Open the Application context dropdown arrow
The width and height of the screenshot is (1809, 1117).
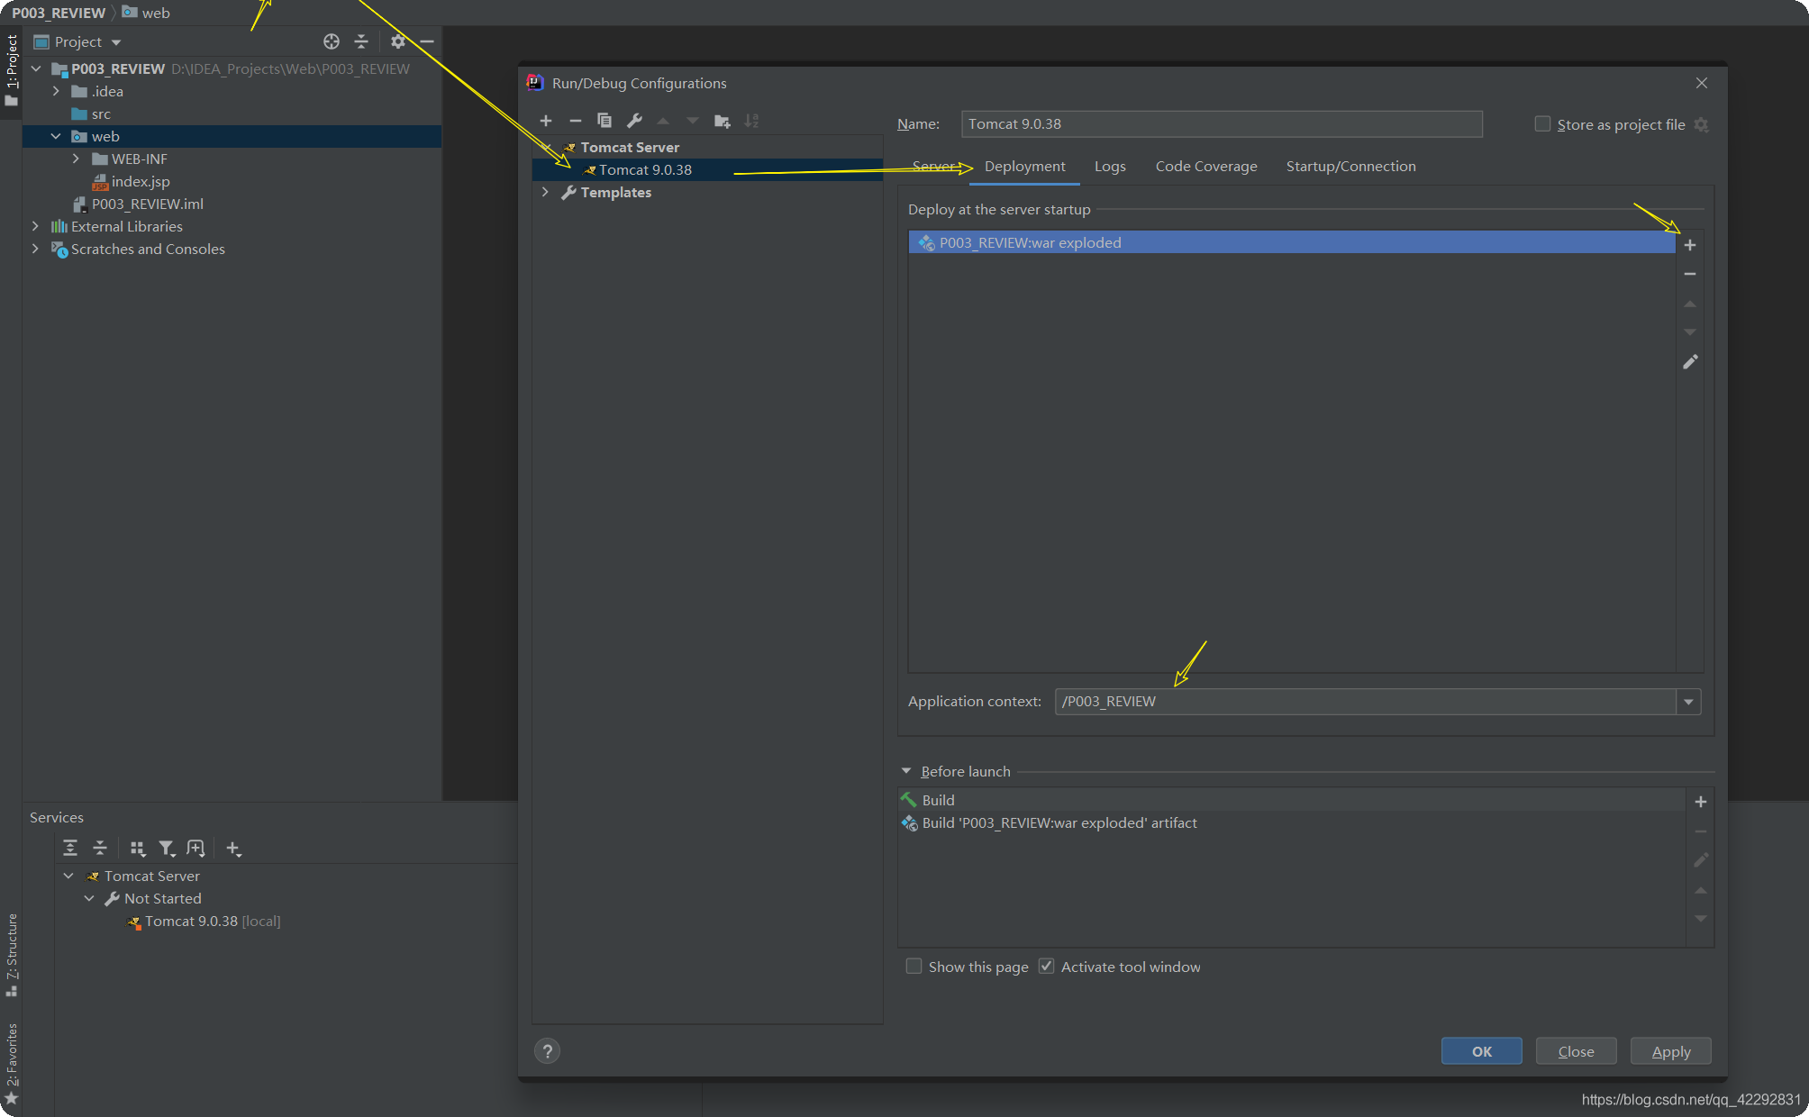1688,702
